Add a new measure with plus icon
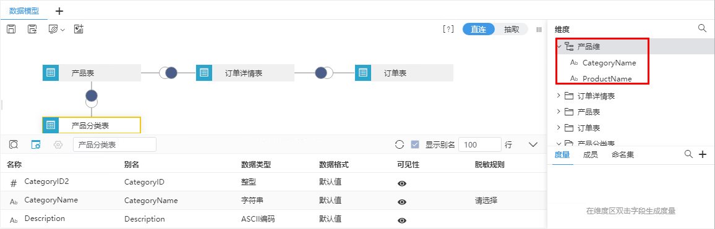The image size is (715, 229). [703, 155]
